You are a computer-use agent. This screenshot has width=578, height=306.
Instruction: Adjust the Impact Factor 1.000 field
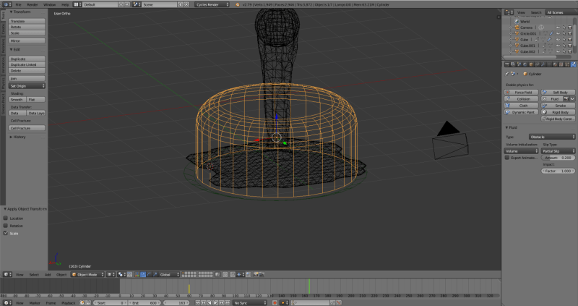tap(558, 171)
